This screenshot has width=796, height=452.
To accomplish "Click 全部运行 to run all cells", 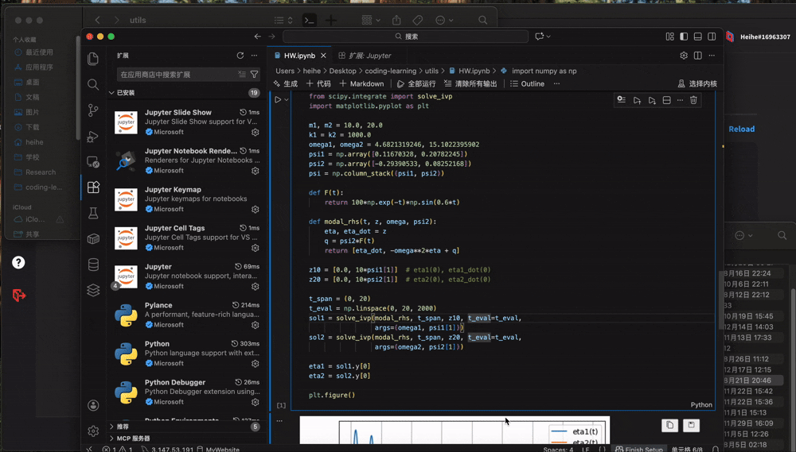I will [416, 83].
